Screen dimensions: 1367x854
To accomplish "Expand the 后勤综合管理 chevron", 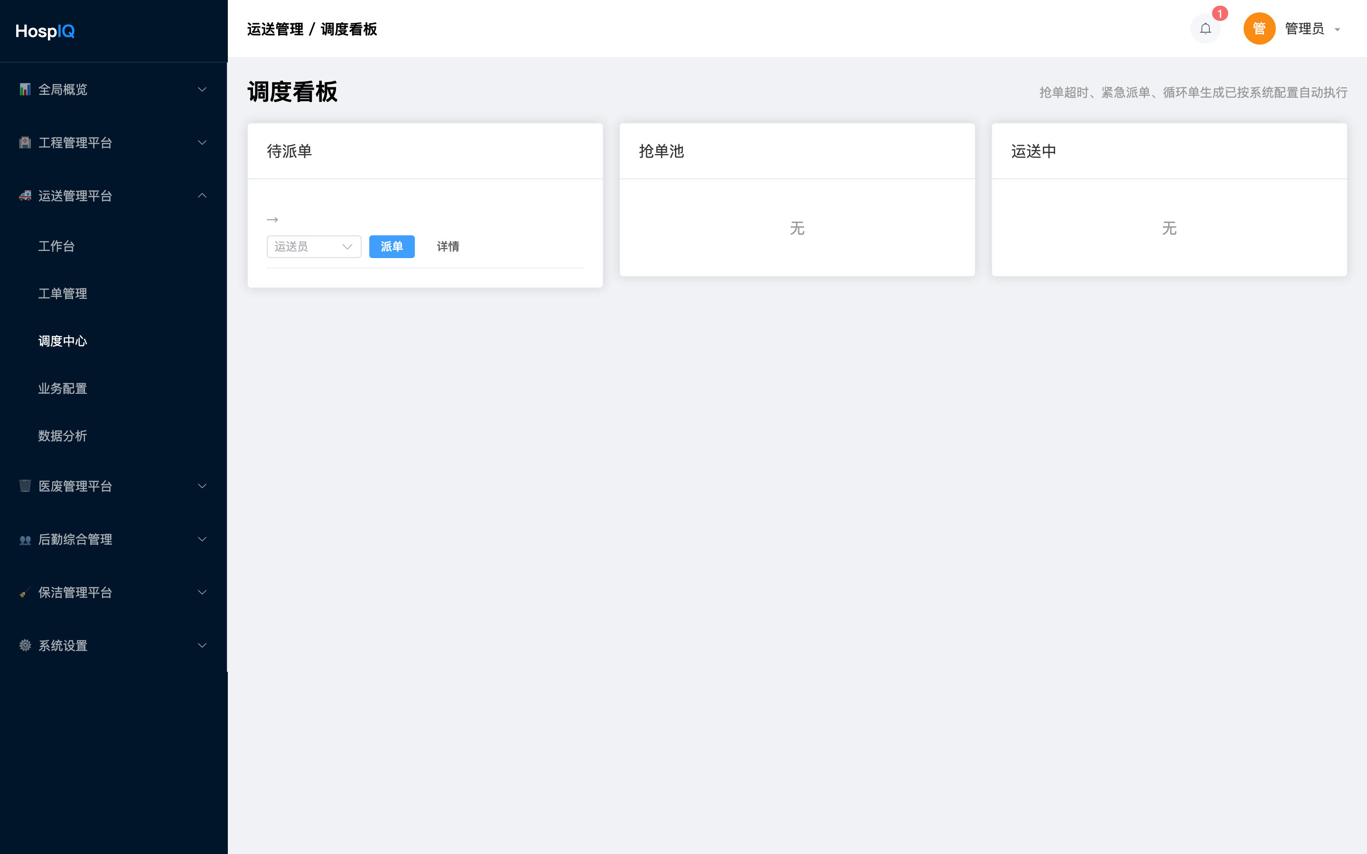I will tap(202, 539).
